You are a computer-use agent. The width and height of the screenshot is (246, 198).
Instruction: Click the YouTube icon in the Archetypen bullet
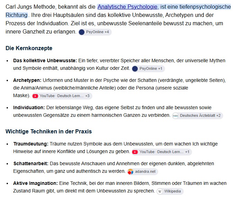pyautogui.click(x=35, y=96)
